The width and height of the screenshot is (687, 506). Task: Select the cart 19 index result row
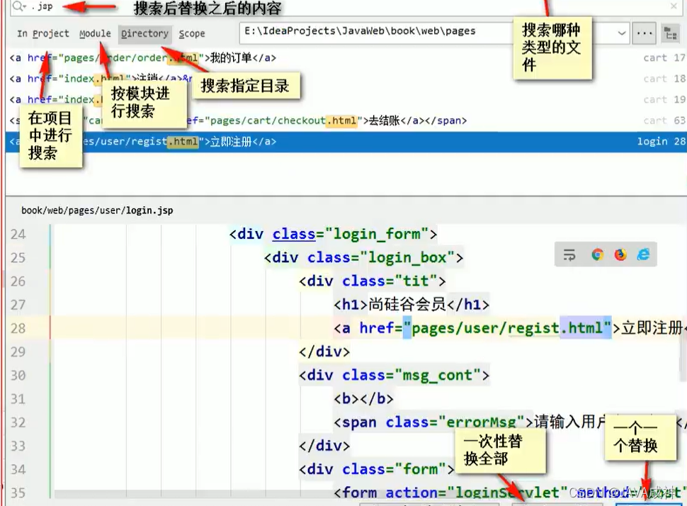tap(346, 100)
